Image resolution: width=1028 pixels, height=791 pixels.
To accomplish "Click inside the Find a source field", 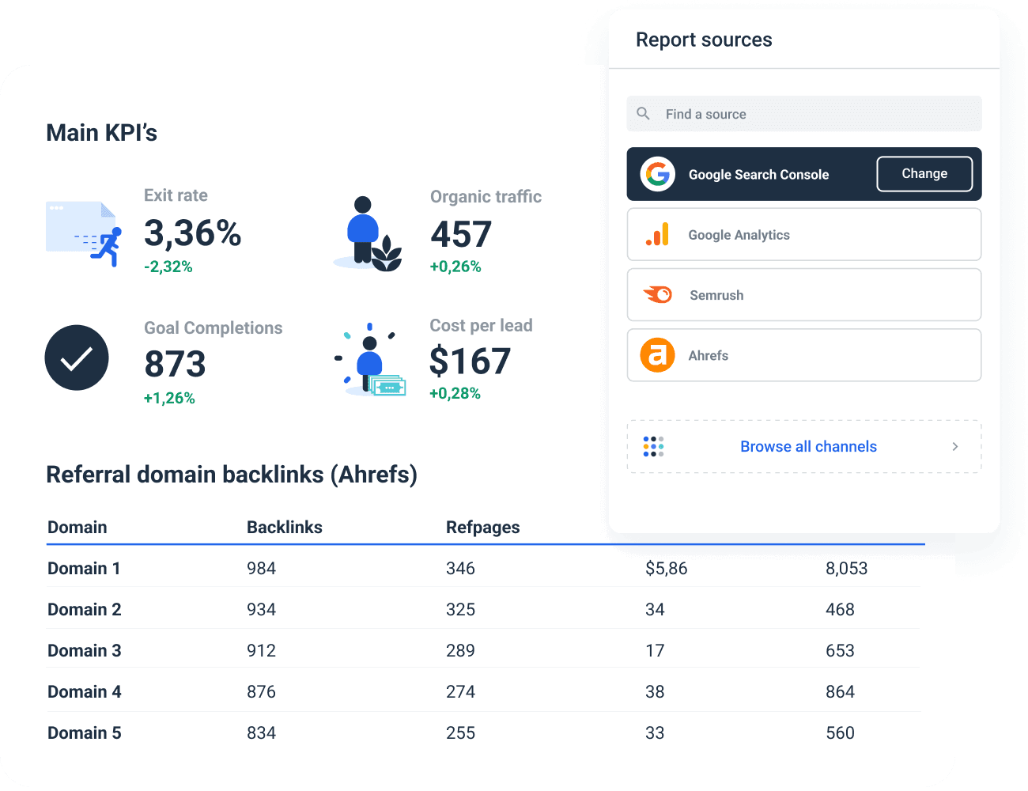I will (803, 113).
